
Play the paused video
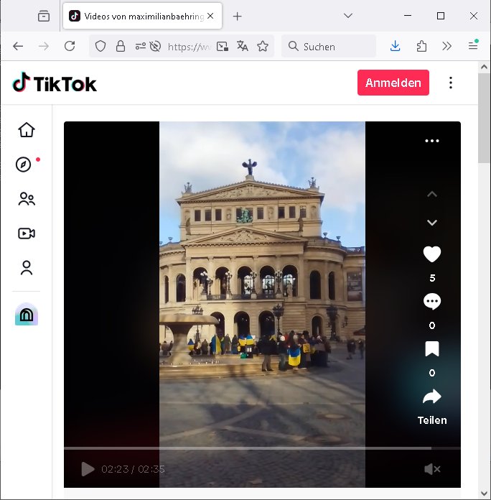[88, 469]
